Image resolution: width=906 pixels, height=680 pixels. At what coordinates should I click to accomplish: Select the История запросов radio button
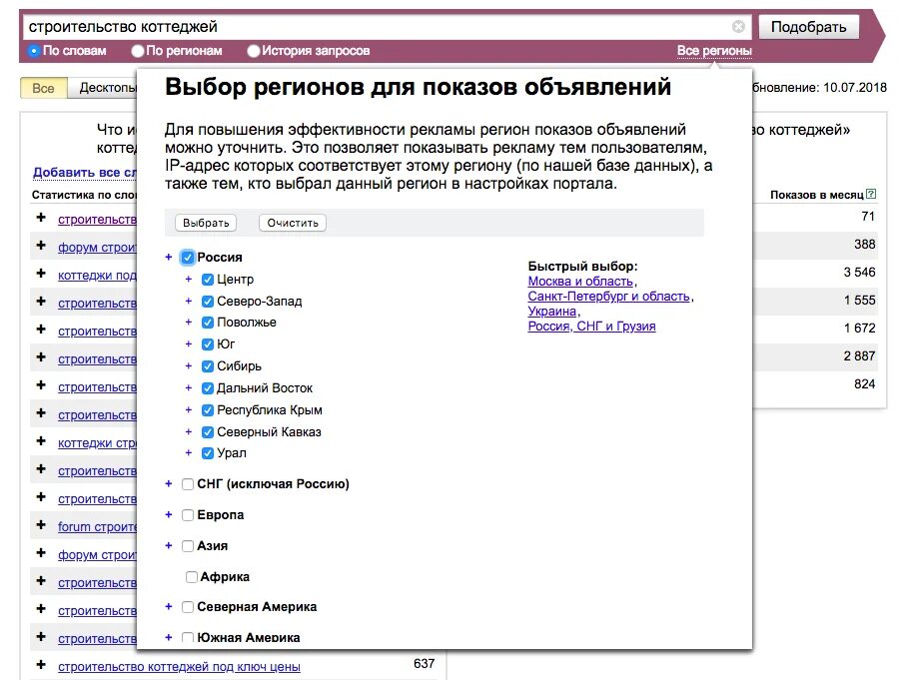tap(253, 51)
